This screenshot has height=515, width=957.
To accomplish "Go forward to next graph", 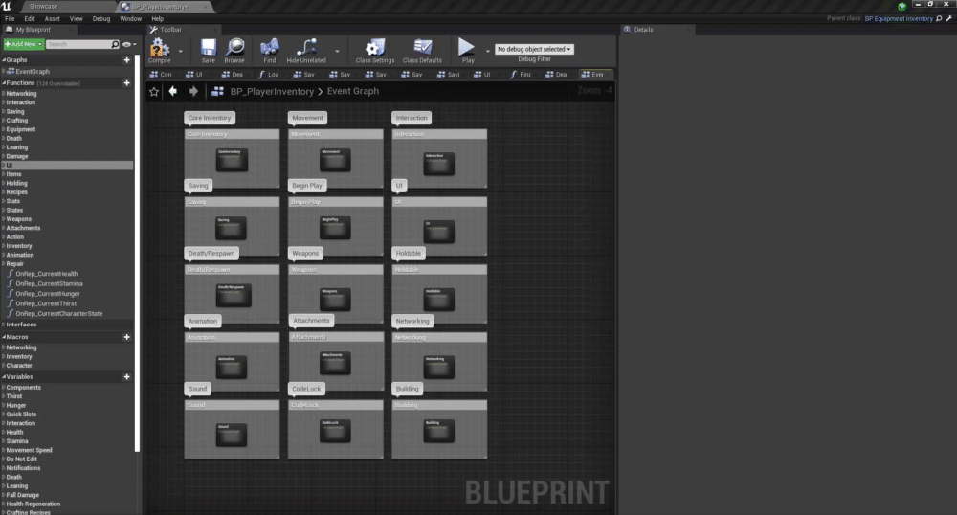I will tap(193, 91).
